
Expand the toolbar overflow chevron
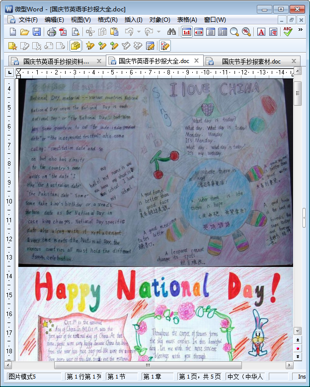tap(301, 29)
